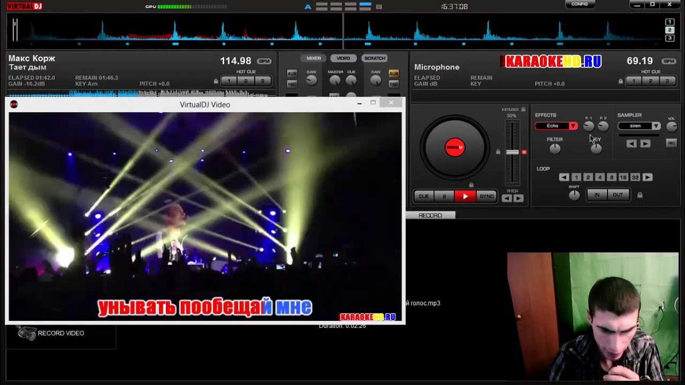Click the loop halve left arrow
Image resolution: width=685 pixels, height=385 pixels.
[x=564, y=178]
